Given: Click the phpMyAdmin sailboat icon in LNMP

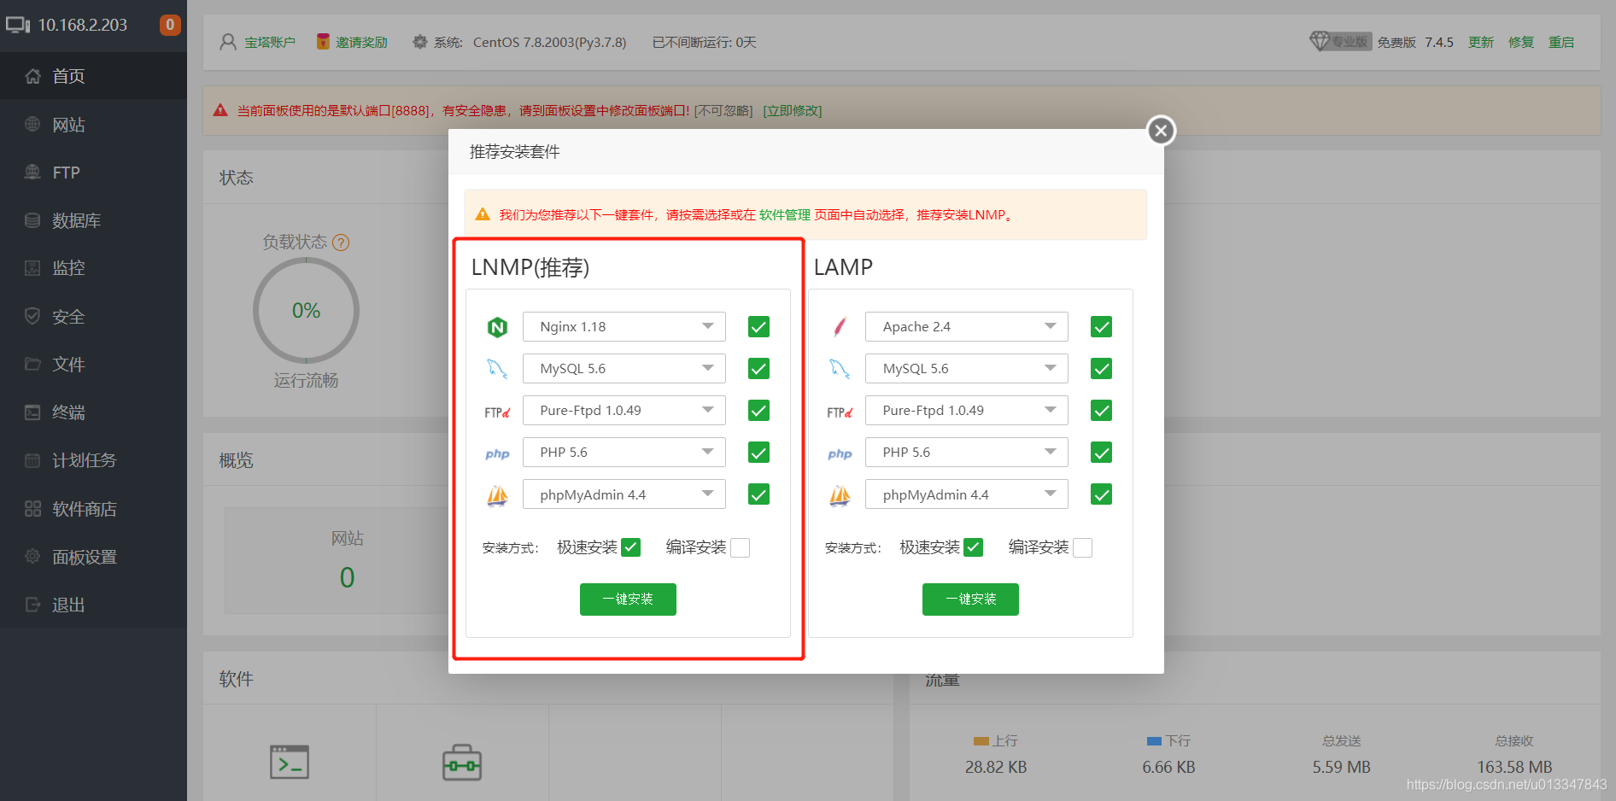Looking at the screenshot, I should pos(497,495).
